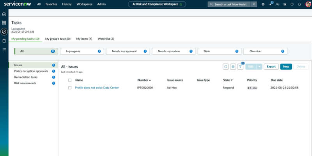Open the globe scope icon
This screenshot has width=312, height=156.
tap(263, 4)
